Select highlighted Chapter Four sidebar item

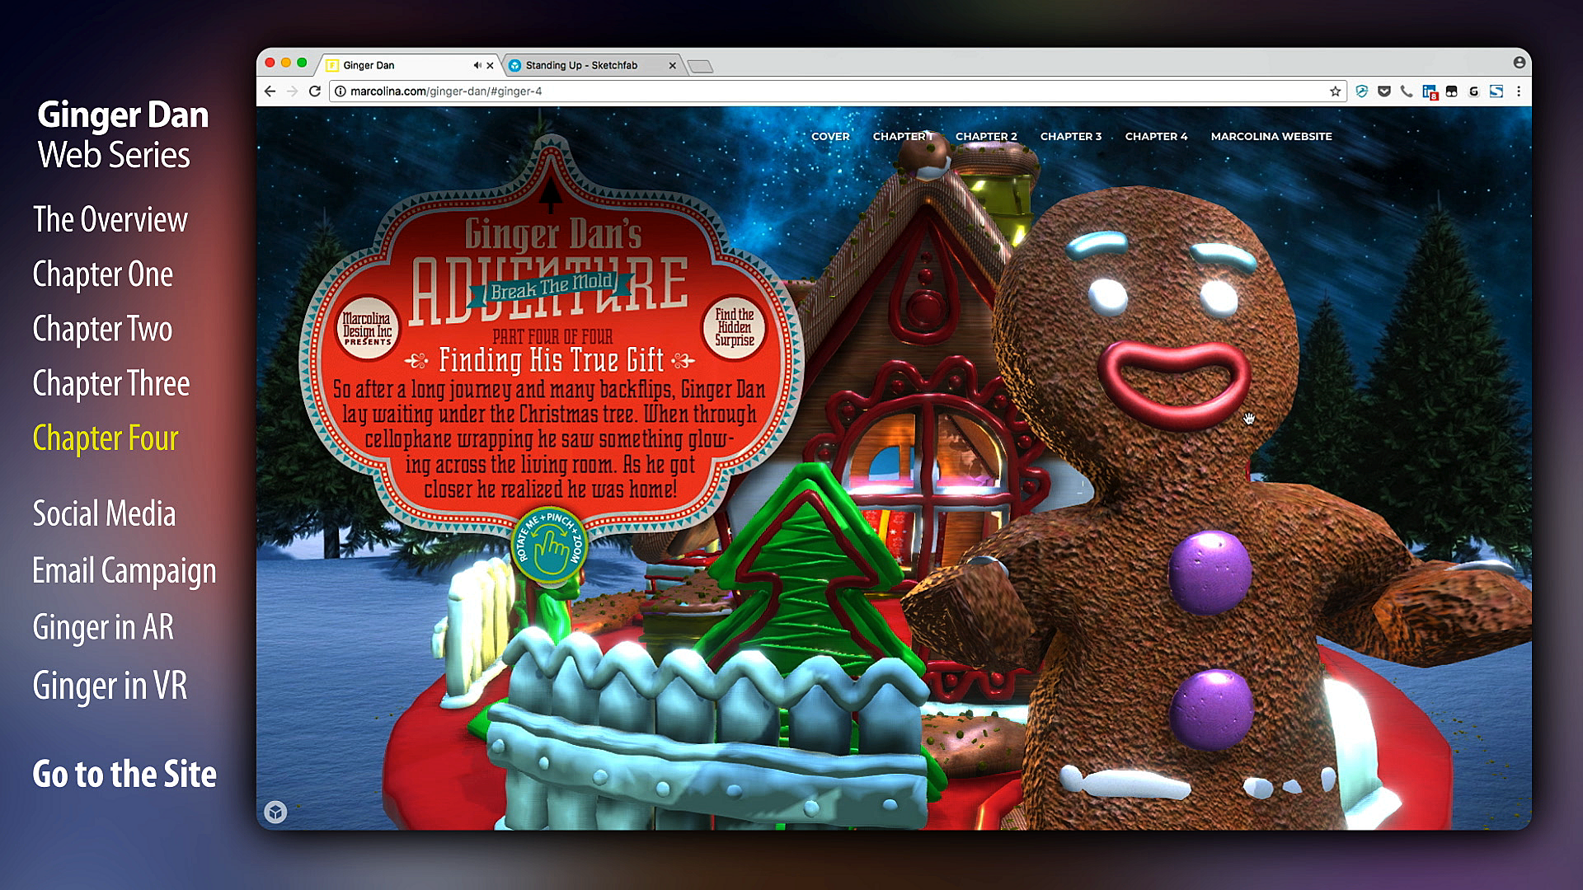tap(106, 438)
